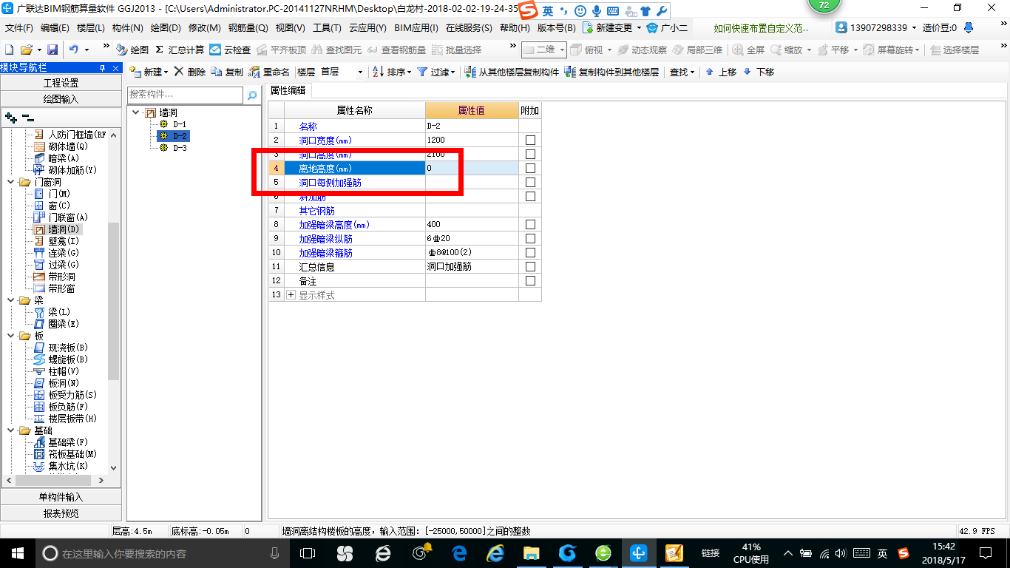This screenshot has width=1010, height=568.
Task: Click 从其他楼层复制构件 tool
Action: click(512, 72)
